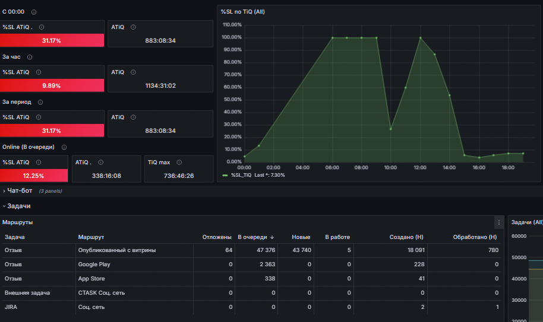
Task: Open %SL по TiQ (All) panel title
Action: 243,12
